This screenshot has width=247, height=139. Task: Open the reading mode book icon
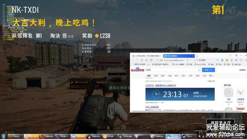tap(151, 60)
